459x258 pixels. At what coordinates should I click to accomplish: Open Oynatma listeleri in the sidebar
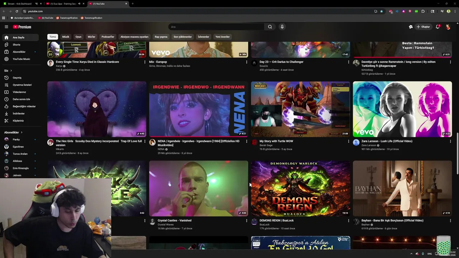(20, 85)
